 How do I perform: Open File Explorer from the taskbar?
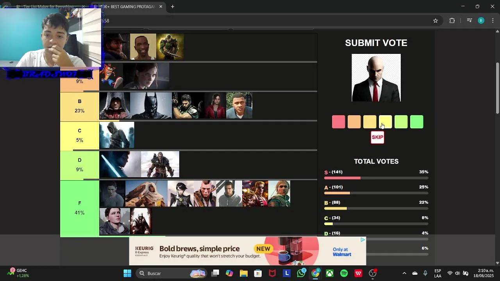pos(244,273)
